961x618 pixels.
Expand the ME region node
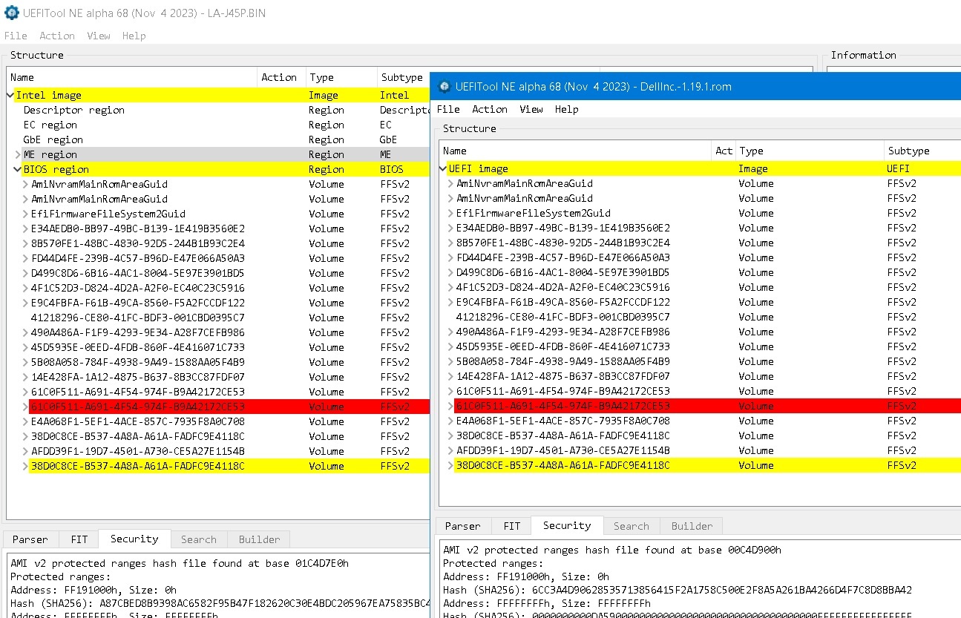[18, 154]
